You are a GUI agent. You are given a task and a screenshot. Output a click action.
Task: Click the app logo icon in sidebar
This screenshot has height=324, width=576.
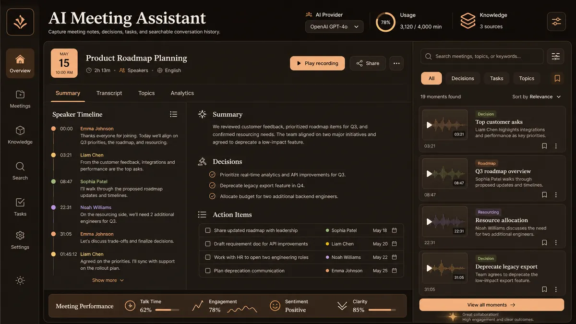tap(20, 22)
